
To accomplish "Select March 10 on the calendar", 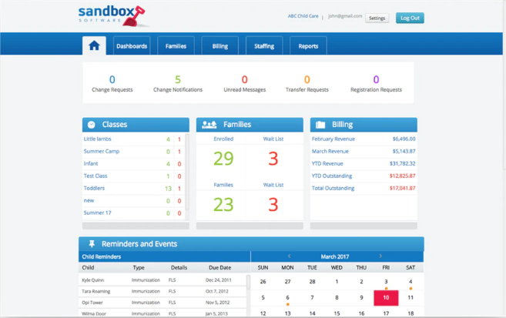I will (x=386, y=297).
